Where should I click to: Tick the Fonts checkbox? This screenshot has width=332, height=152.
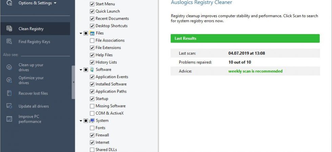92,128
